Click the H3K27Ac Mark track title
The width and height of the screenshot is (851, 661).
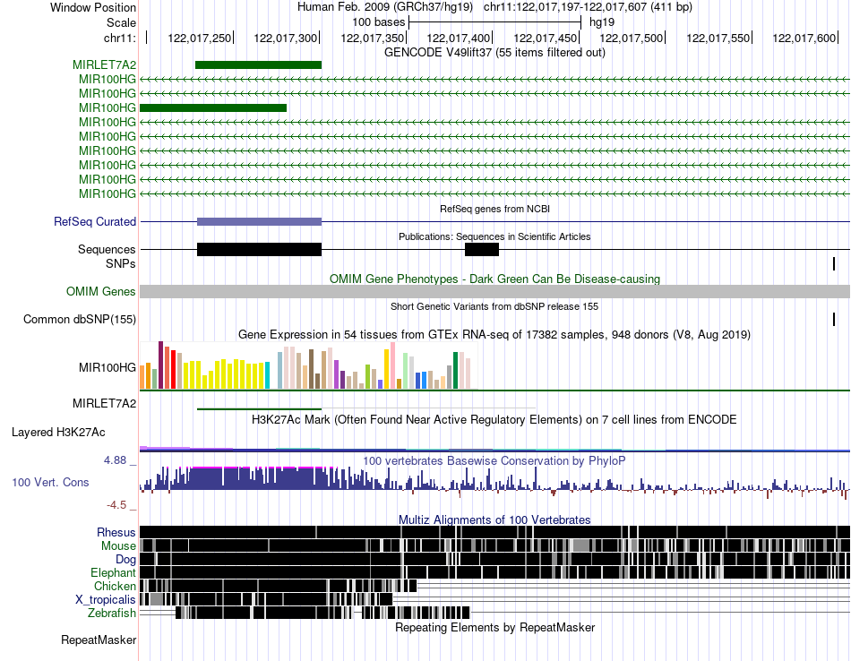(x=494, y=420)
